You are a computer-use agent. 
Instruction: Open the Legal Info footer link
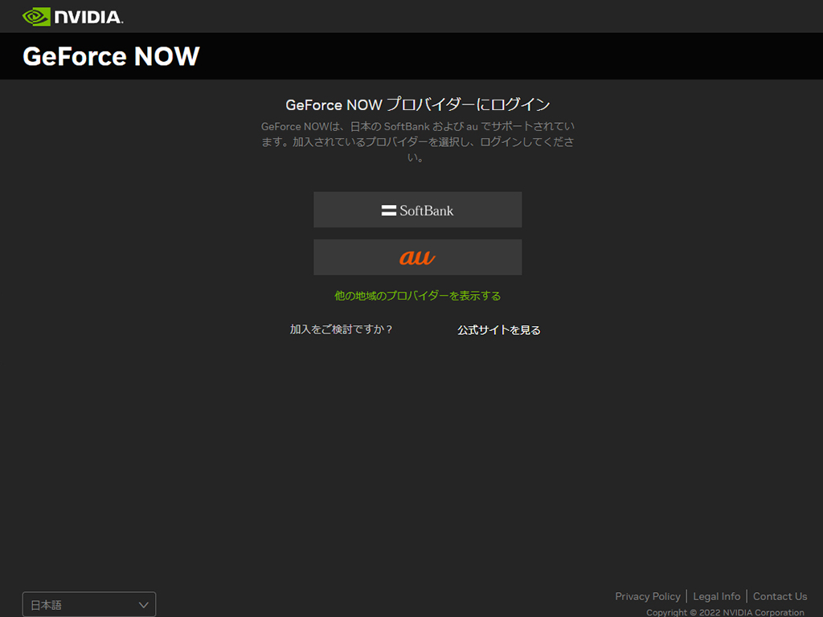[x=716, y=597]
